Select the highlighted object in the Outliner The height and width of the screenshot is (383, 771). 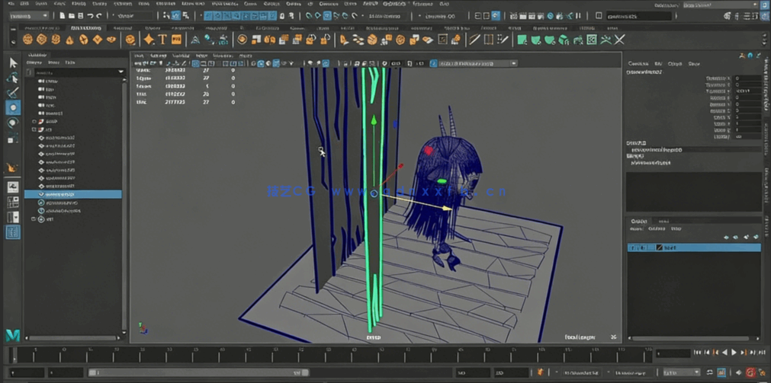click(x=61, y=195)
